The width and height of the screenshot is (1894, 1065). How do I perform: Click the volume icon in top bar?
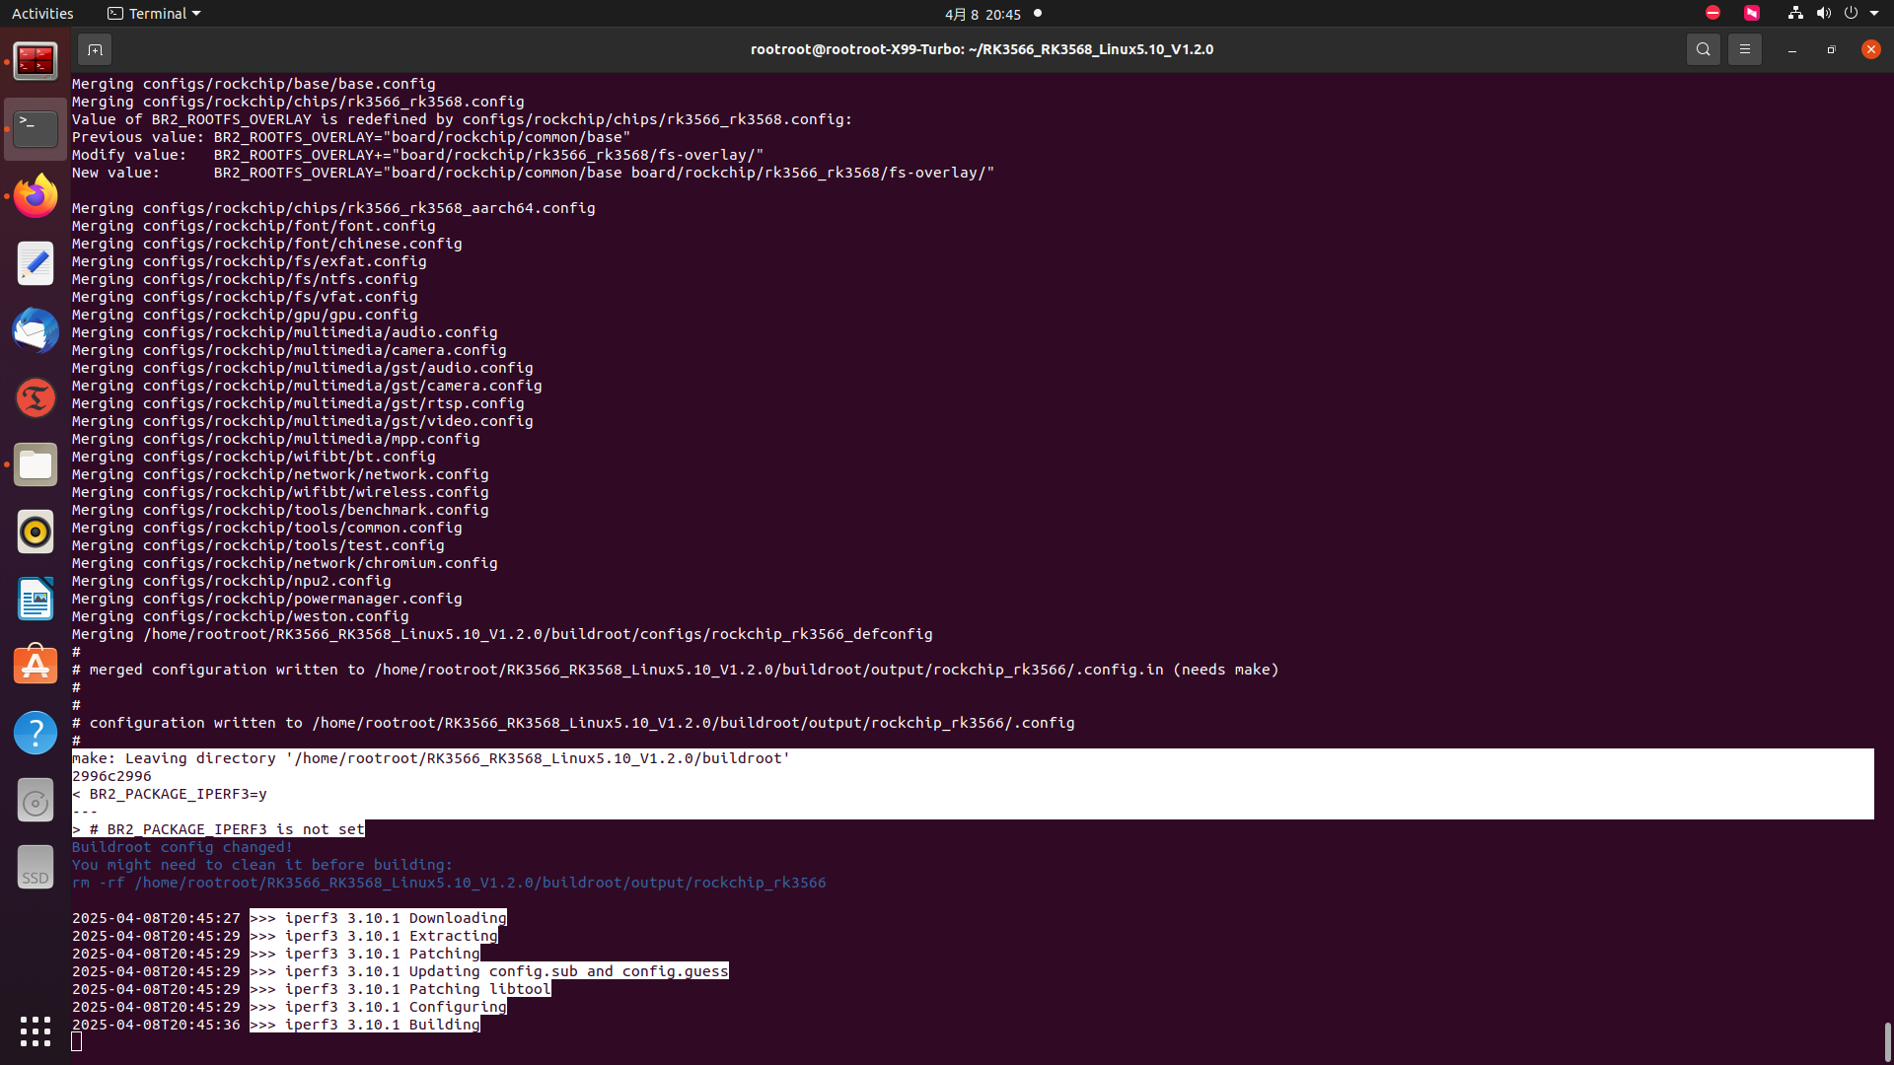click(x=1823, y=14)
